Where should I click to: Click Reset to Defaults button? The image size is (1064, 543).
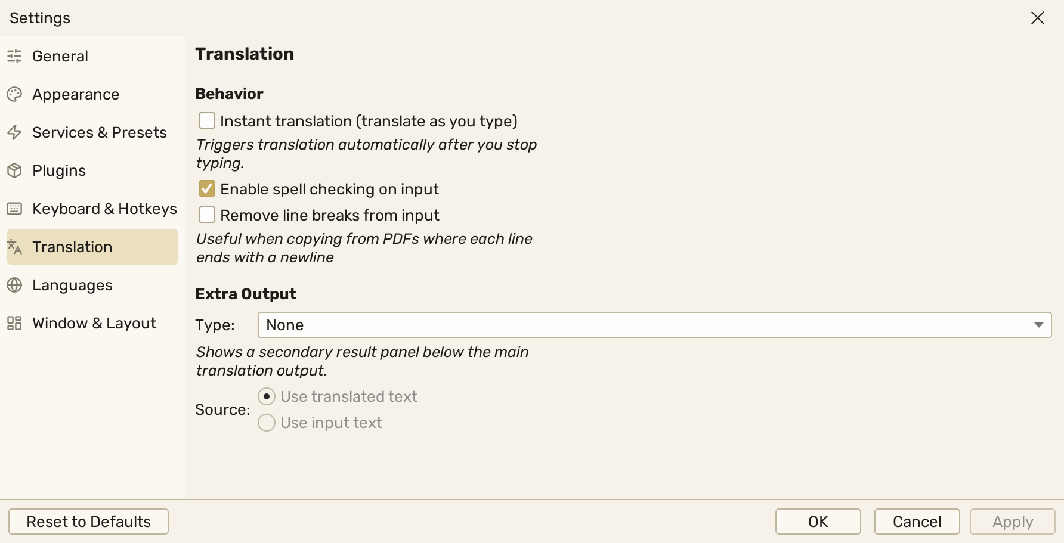click(x=88, y=522)
